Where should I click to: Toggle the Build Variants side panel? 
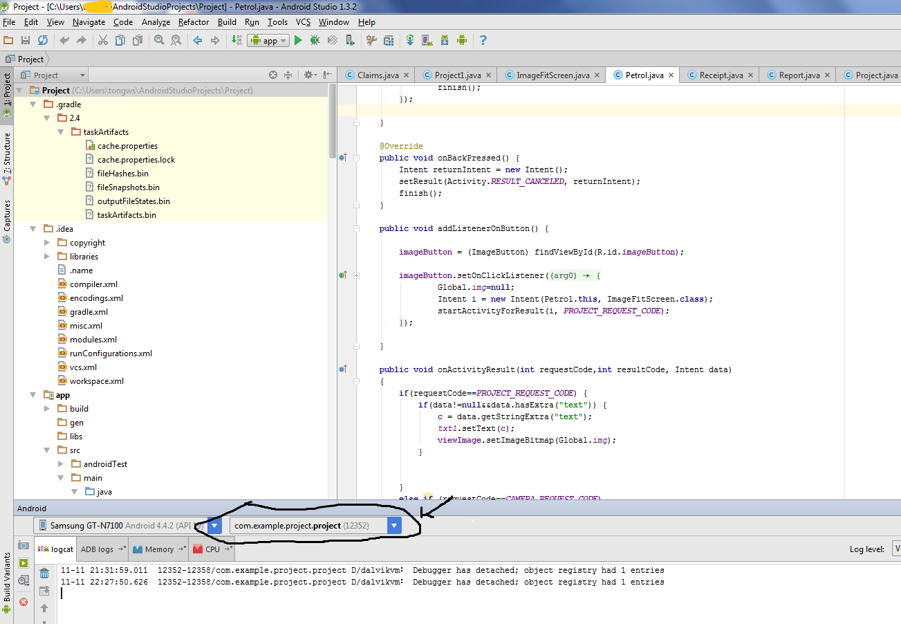tap(7, 578)
